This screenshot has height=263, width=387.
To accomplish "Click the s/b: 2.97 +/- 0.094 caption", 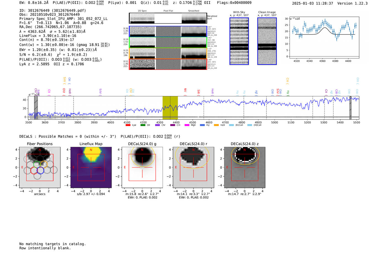I will tap(91, 194).
